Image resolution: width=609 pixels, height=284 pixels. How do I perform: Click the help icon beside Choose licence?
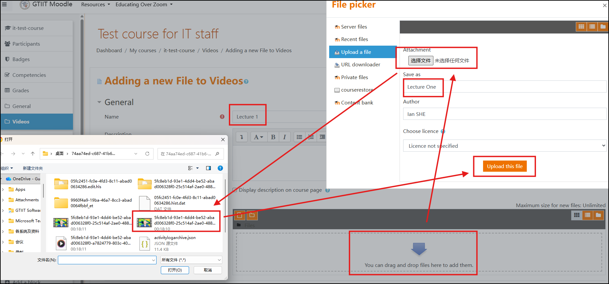point(443,131)
